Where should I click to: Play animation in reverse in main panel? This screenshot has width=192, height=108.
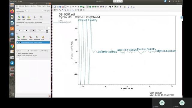pos(26,31)
